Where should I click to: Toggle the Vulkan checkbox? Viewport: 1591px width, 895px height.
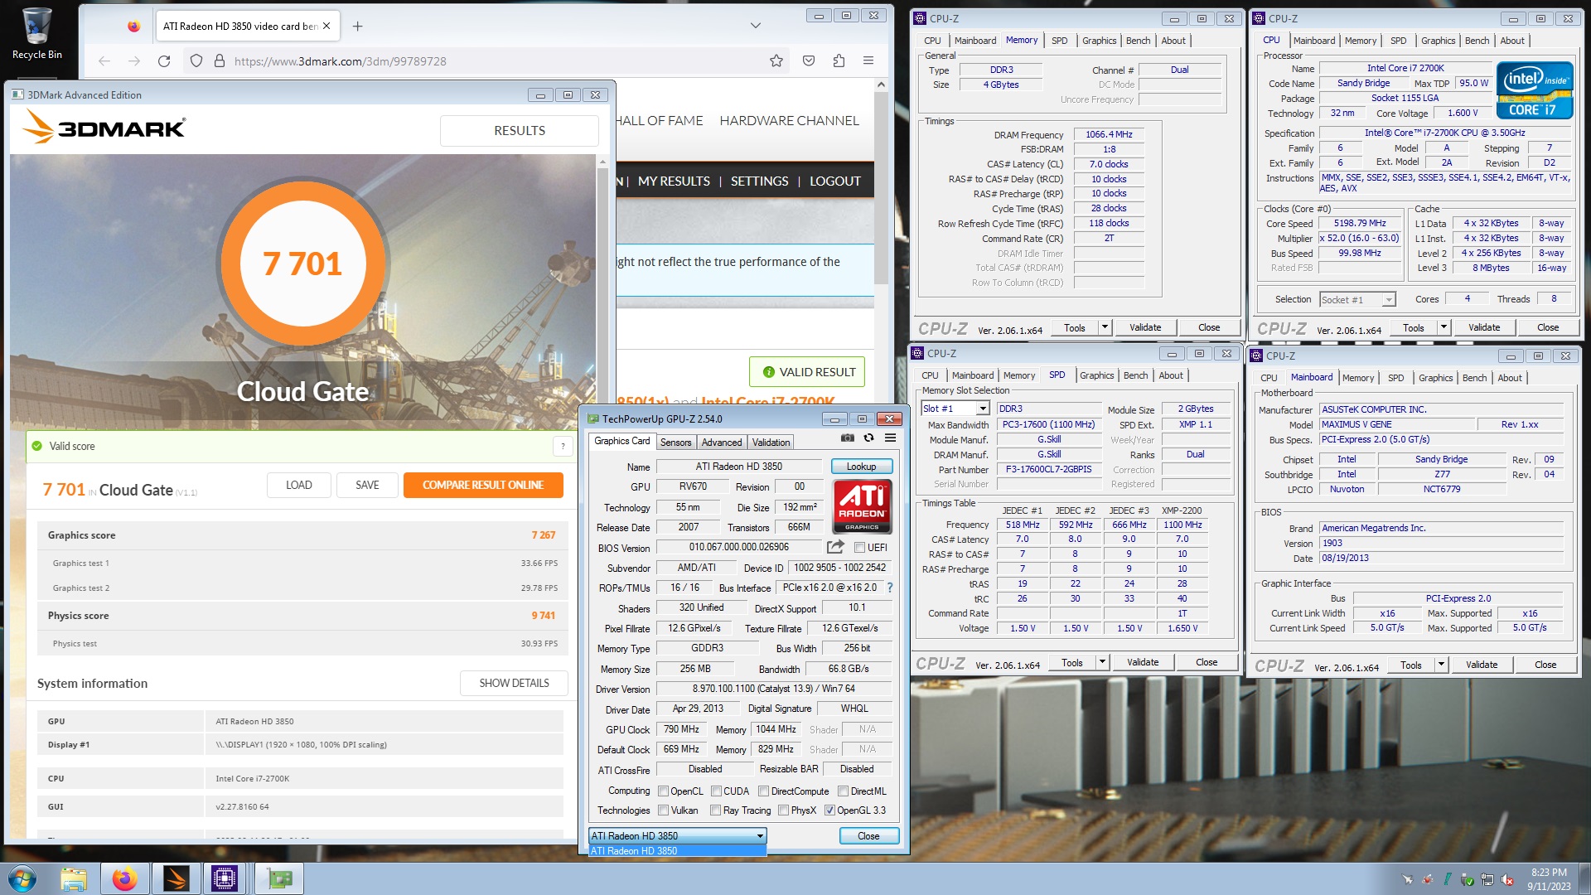point(663,810)
